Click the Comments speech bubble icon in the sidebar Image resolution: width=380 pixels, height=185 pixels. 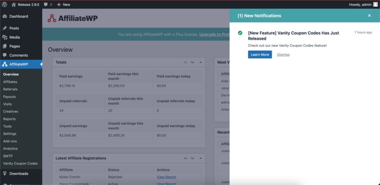(x=4, y=55)
